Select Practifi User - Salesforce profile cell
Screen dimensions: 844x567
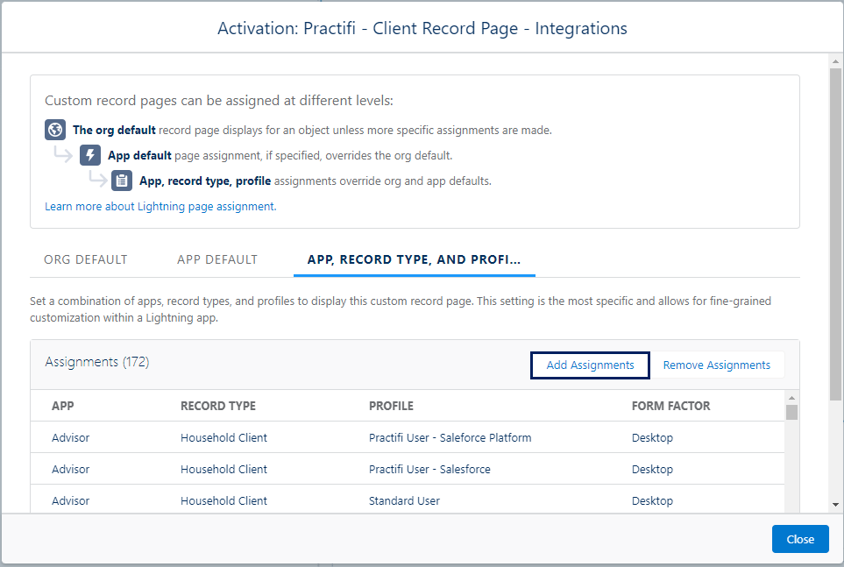tap(429, 469)
